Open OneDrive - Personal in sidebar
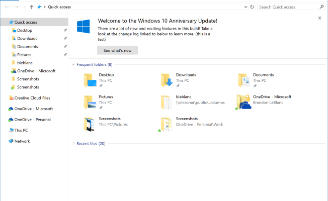 point(32,120)
